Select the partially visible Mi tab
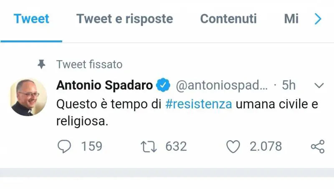This screenshot has height=189, width=334. click(291, 19)
